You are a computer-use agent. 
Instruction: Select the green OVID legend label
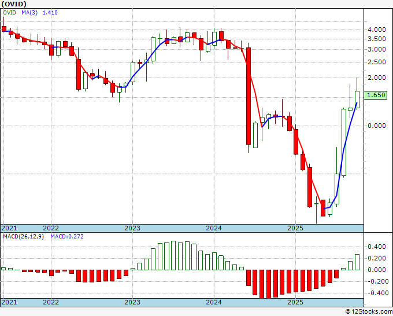[9, 13]
